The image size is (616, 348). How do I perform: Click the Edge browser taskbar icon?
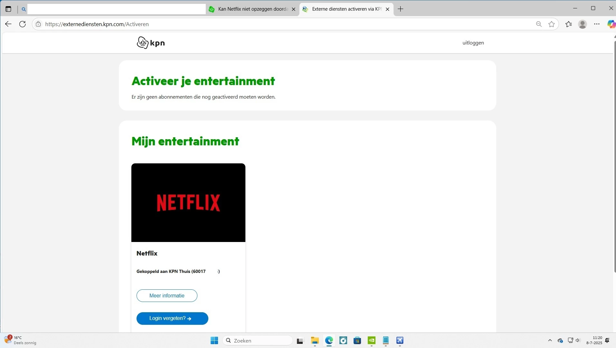(x=329, y=341)
